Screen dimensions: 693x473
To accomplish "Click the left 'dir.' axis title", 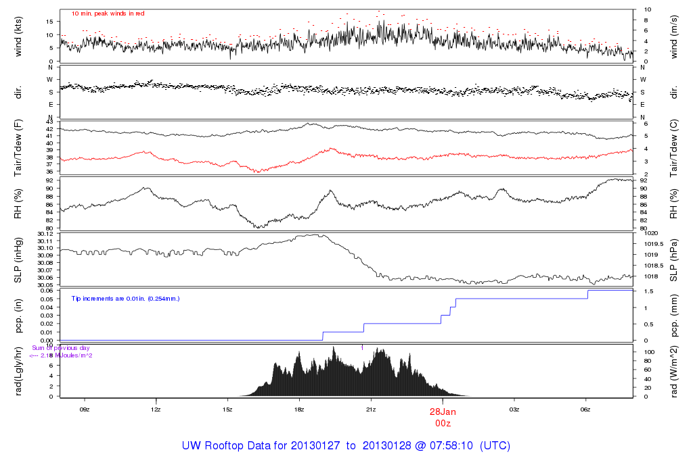I will pos(18,92).
